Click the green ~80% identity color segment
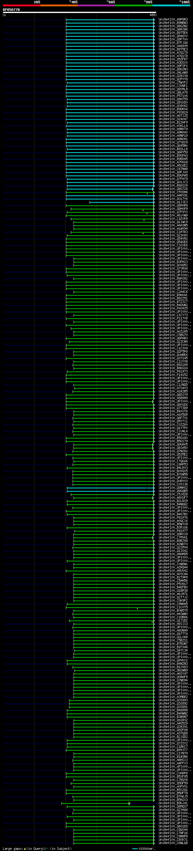The width and height of the screenshot is (193, 851). pyautogui.click(x=134, y=5)
